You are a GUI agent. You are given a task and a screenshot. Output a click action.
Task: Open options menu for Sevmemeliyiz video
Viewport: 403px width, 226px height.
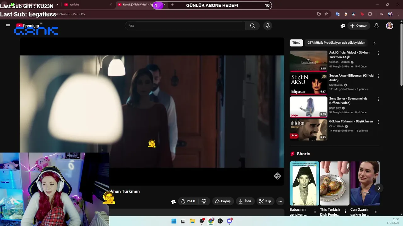tap(378, 99)
